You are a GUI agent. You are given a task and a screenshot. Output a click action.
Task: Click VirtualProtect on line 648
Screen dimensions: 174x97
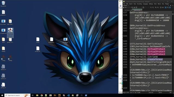point(156,49)
